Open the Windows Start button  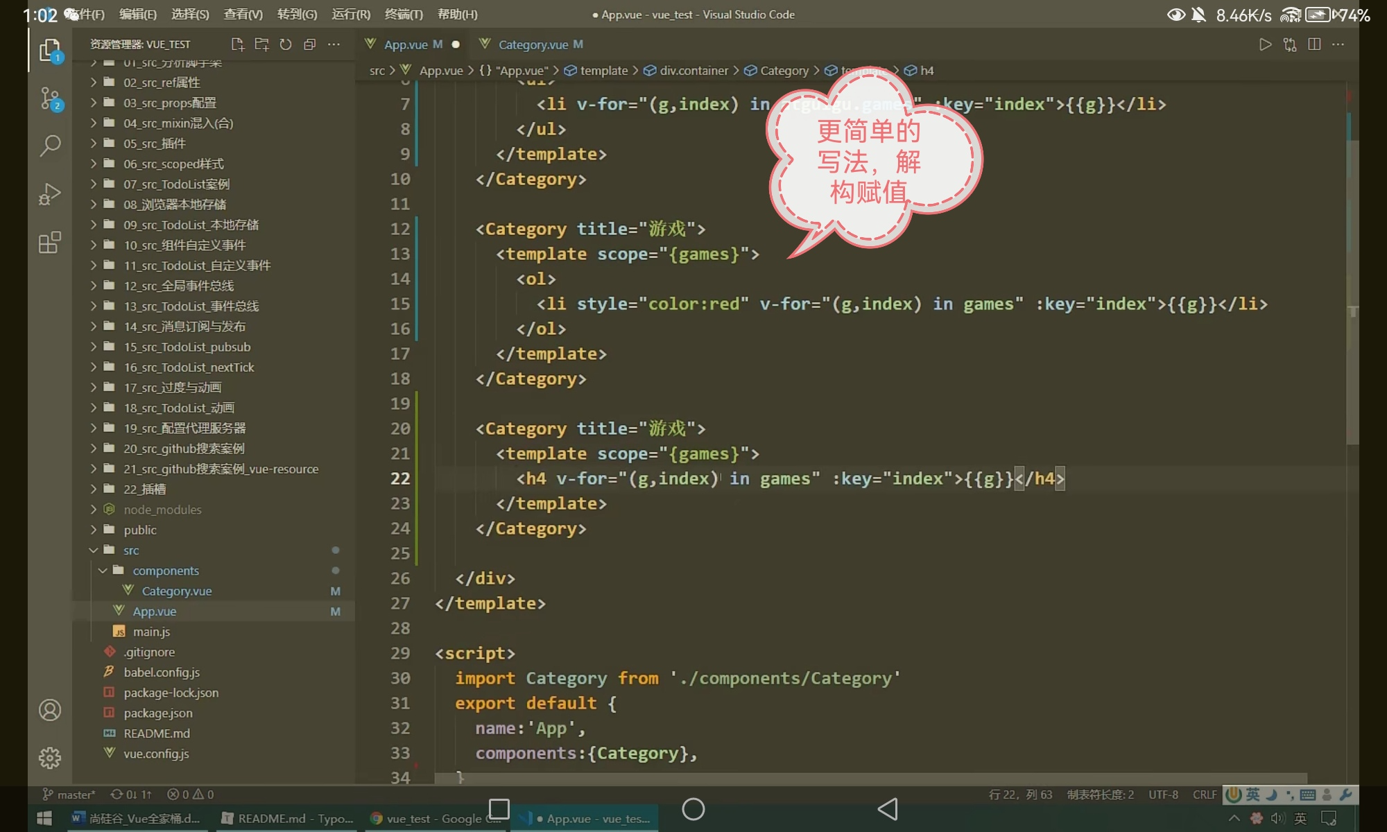44,818
